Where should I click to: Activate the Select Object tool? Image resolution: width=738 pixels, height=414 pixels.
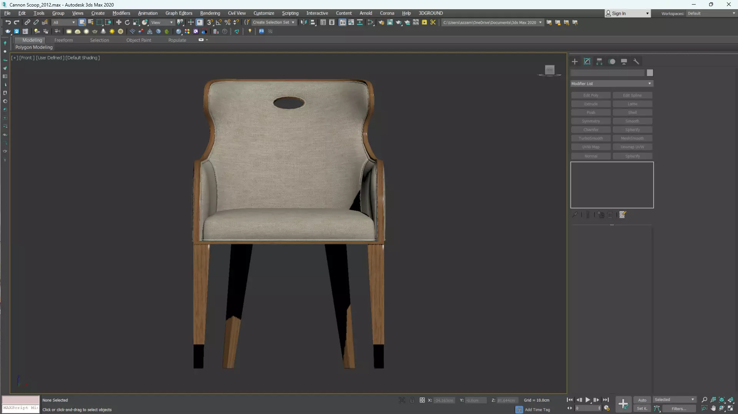pyautogui.click(x=82, y=22)
